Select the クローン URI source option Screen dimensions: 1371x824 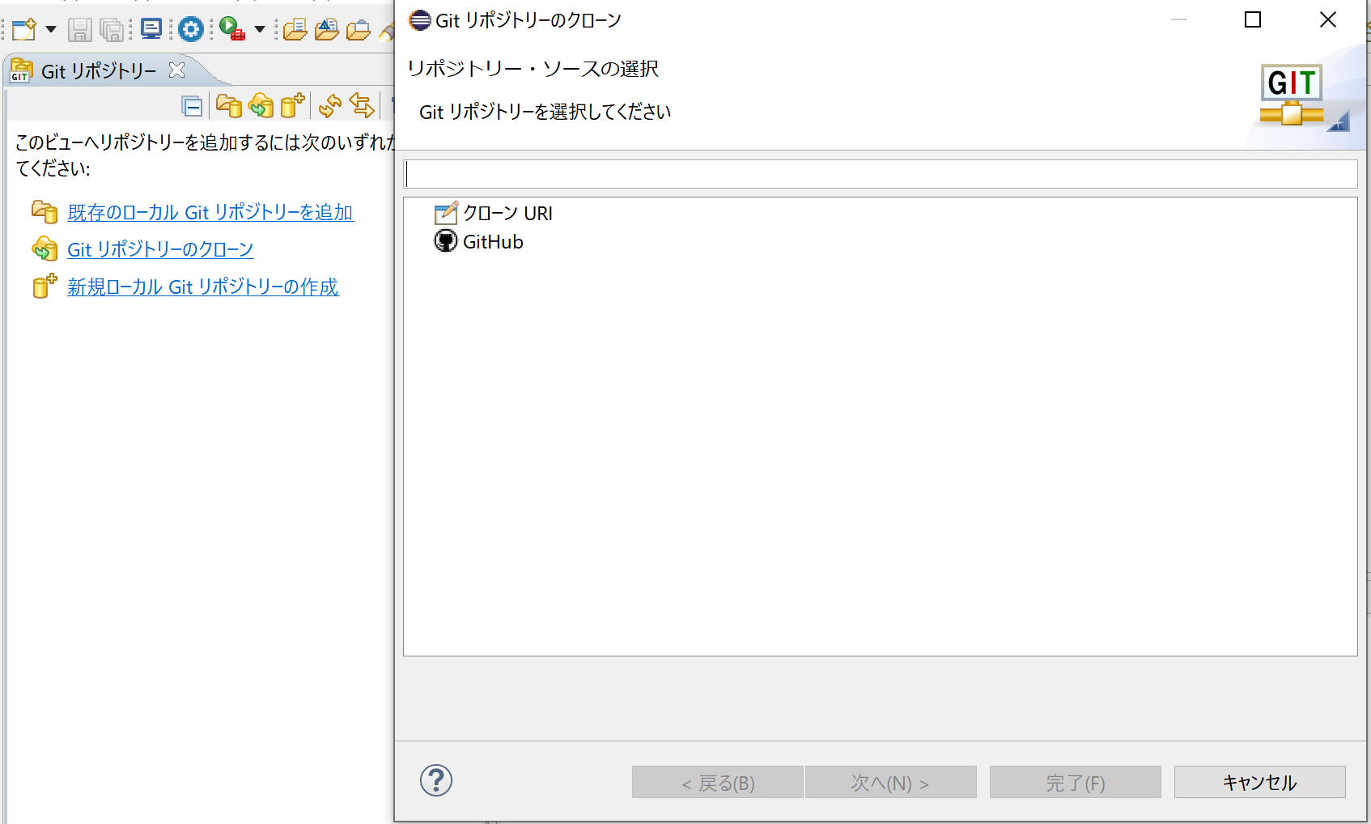coord(507,214)
